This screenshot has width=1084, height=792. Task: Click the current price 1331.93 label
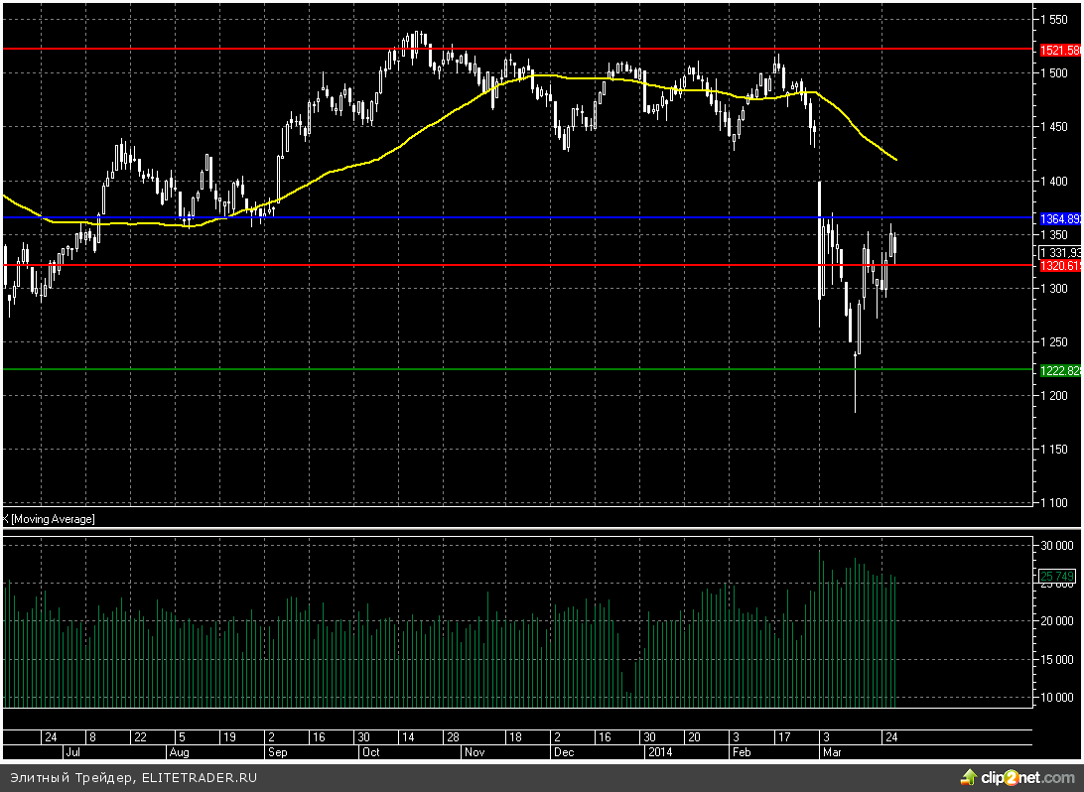coord(1059,253)
